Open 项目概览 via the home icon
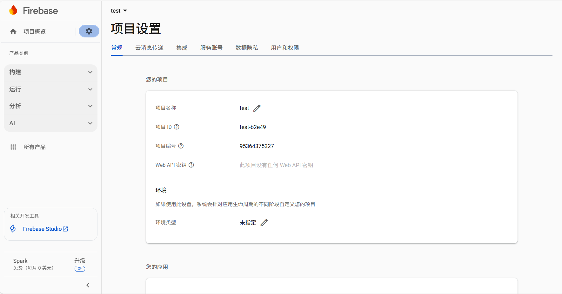The image size is (562, 294). coord(13,31)
